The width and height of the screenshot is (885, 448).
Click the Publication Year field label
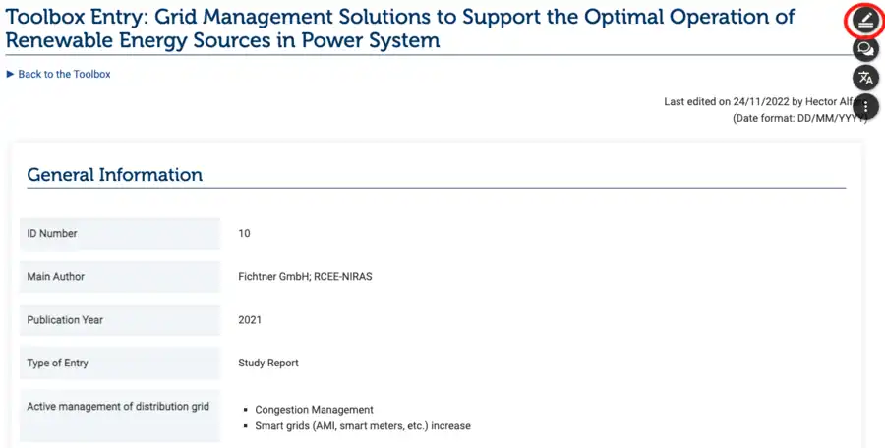65,320
